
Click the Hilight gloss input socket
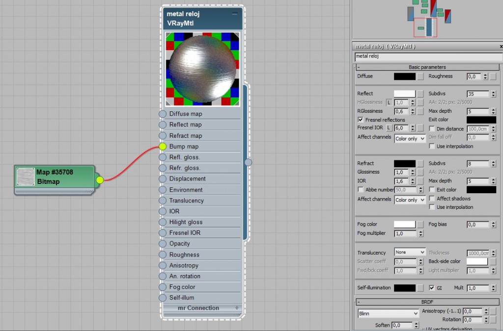pyautogui.click(x=163, y=222)
